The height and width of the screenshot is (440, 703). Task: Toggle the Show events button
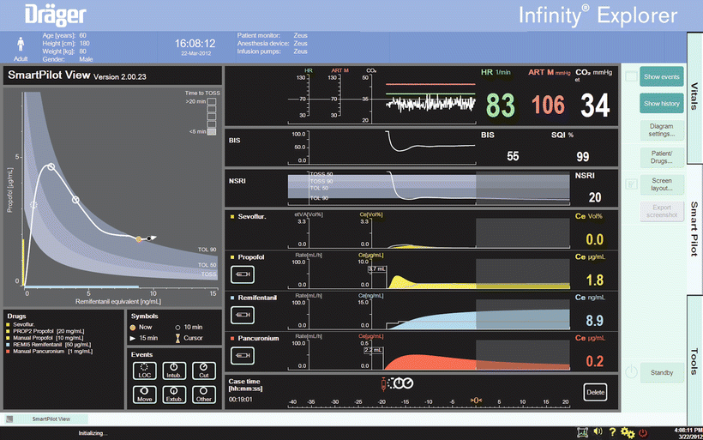661,77
